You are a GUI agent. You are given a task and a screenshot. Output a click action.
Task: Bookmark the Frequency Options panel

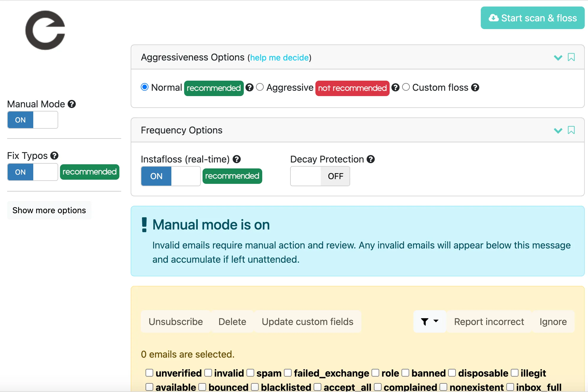571,130
